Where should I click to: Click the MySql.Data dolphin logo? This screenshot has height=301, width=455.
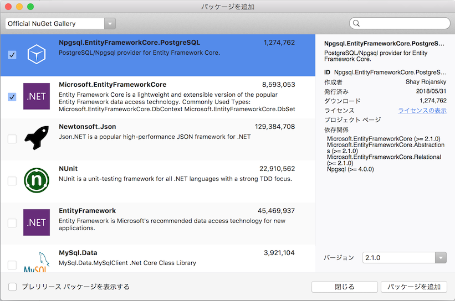(x=37, y=262)
